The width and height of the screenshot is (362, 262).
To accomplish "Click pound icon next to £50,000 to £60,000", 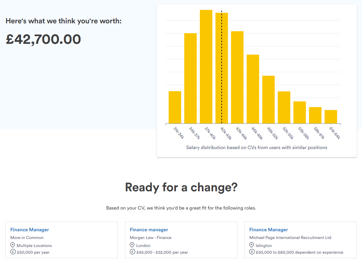I will 252,252.
